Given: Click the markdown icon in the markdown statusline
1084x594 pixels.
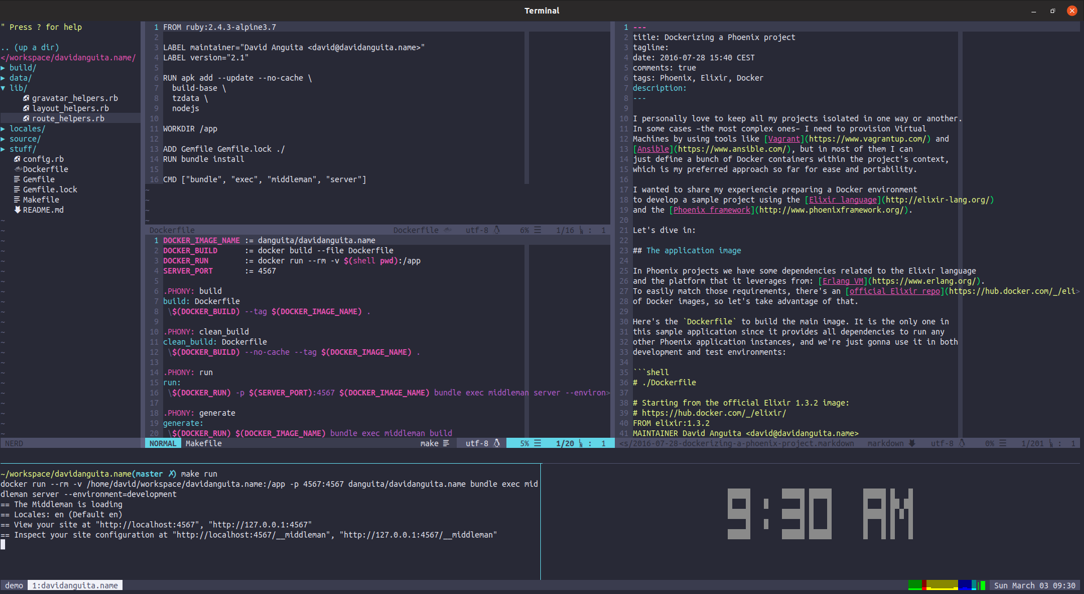Looking at the screenshot, I should pos(912,443).
